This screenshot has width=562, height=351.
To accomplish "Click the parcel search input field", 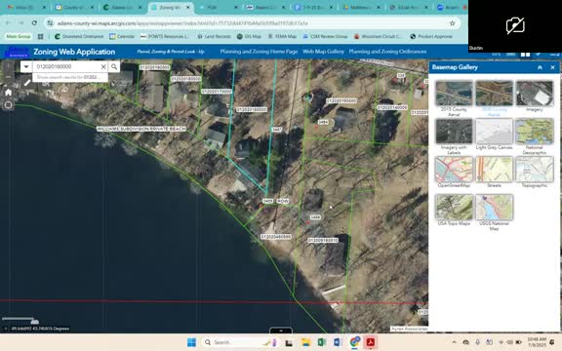I will click(66, 66).
